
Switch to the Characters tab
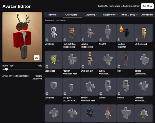tap(73, 15)
